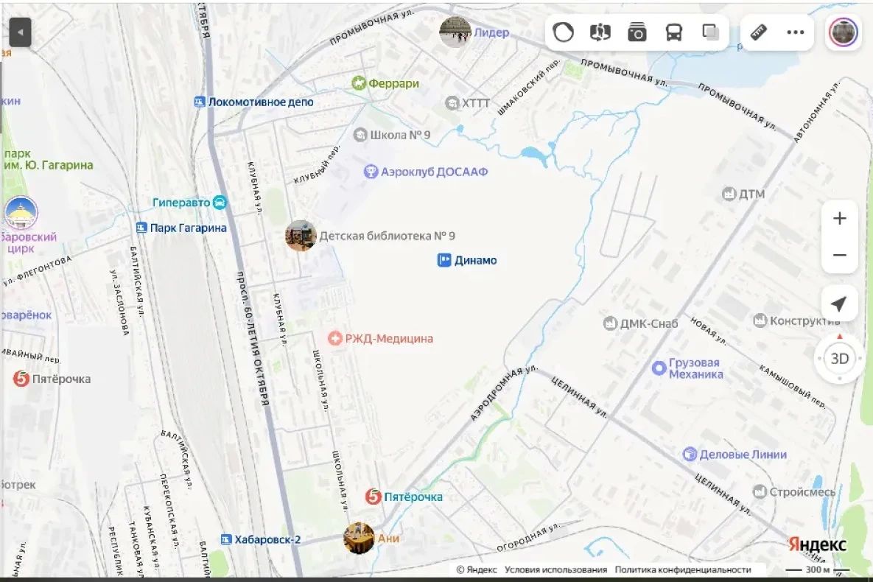Select Хабаровск-2 station icon
The height and width of the screenshot is (582, 873).
coord(225,540)
